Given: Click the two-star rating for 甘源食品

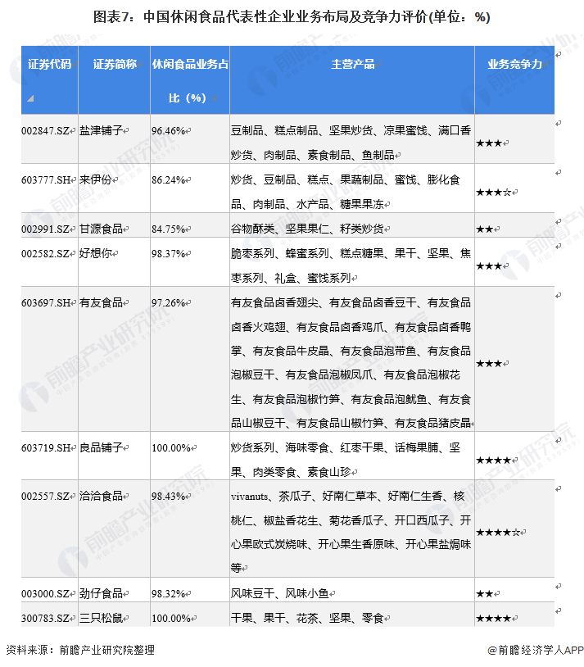Looking at the screenshot, I should [x=484, y=229].
